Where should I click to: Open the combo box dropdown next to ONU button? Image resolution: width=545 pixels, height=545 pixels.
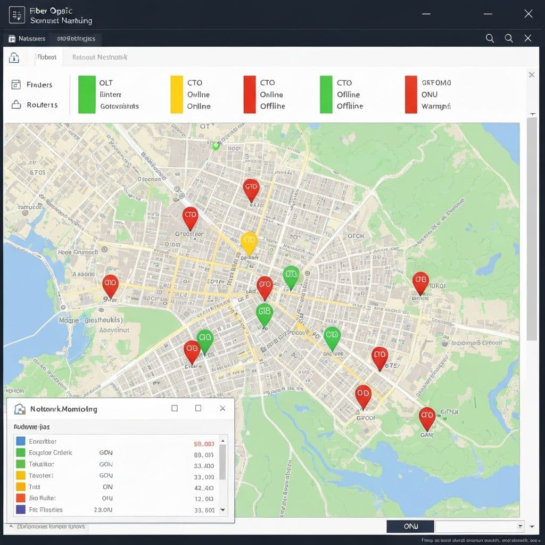coord(520,526)
